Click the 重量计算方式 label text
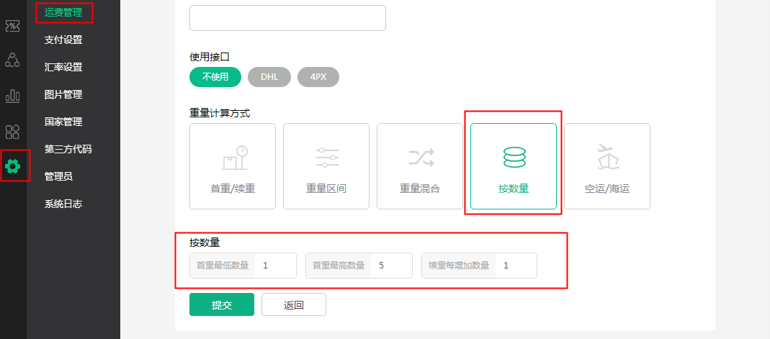 (x=220, y=113)
